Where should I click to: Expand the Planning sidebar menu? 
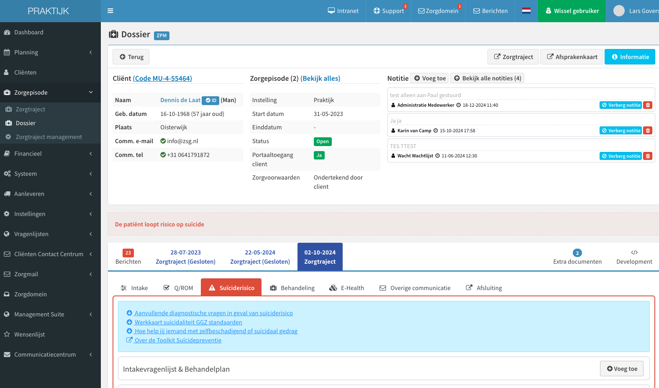click(x=50, y=52)
